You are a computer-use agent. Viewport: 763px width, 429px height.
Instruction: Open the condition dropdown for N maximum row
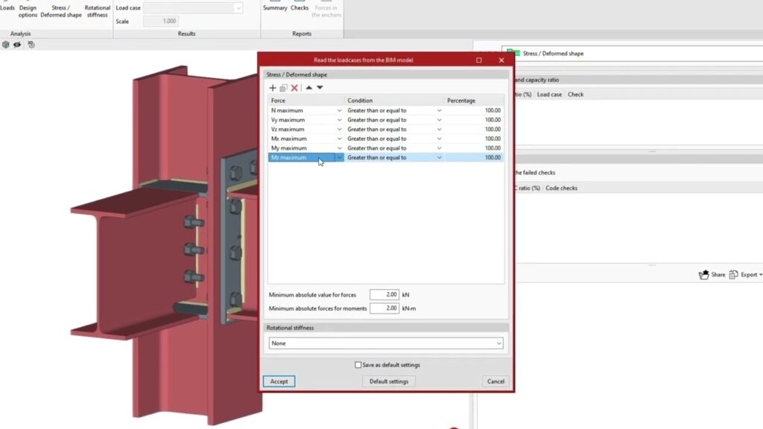click(x=439, y=110)
